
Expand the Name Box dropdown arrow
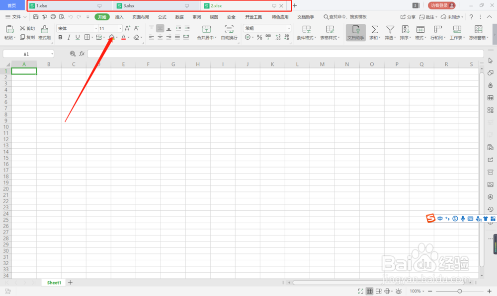(x=52, y=54)
